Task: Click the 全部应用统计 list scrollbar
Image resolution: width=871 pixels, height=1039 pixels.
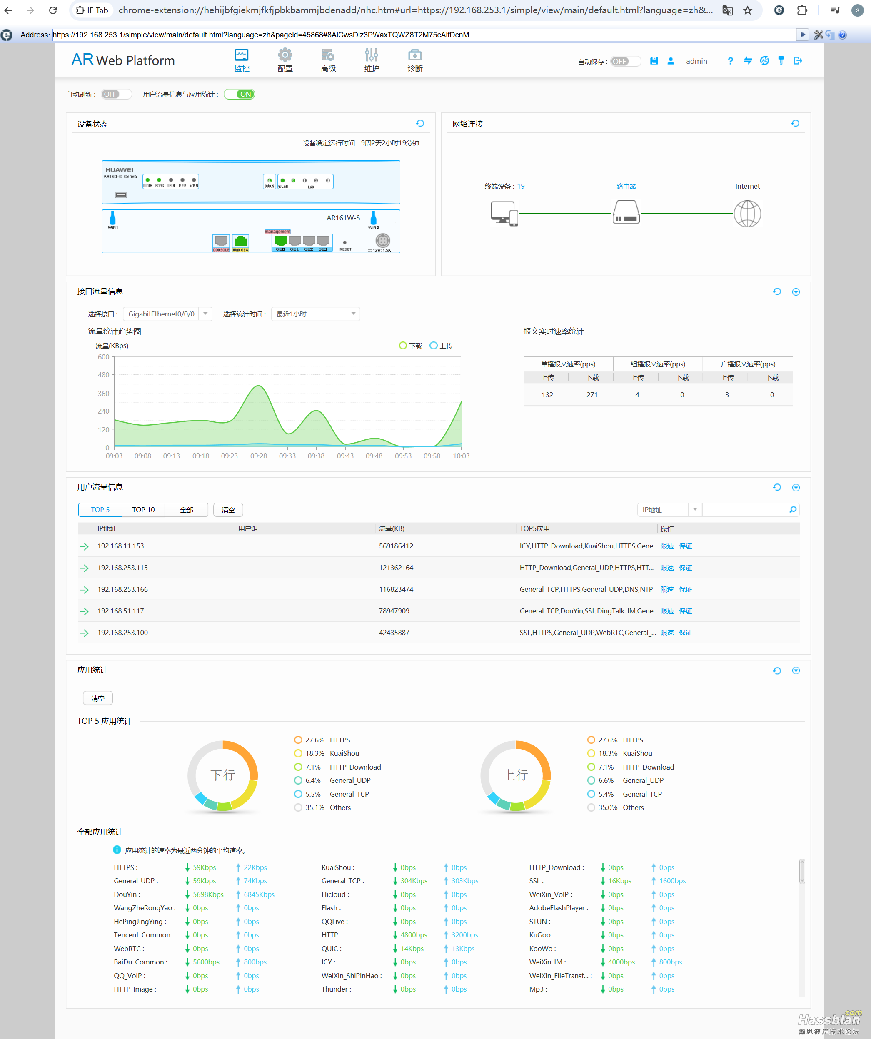Action: coord(802,871)
